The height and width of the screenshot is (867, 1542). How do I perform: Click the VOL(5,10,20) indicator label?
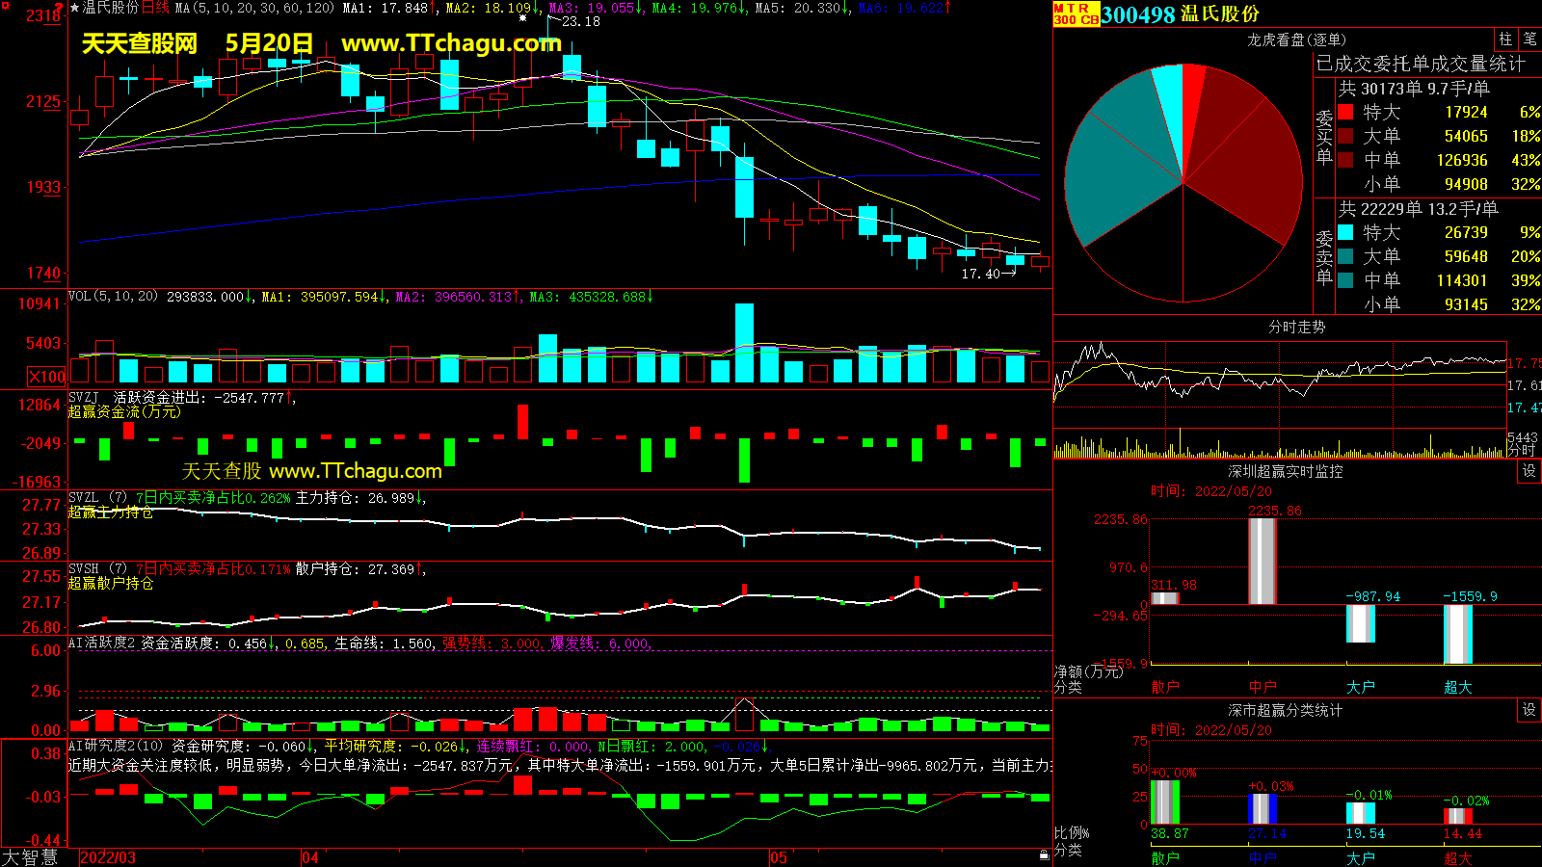113,297
